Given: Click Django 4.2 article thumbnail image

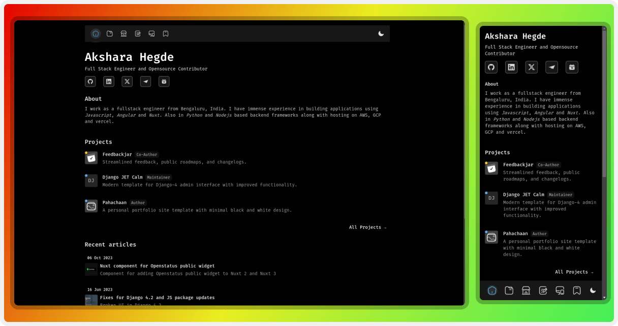Looking at the screenshot, I should (91, 300).
